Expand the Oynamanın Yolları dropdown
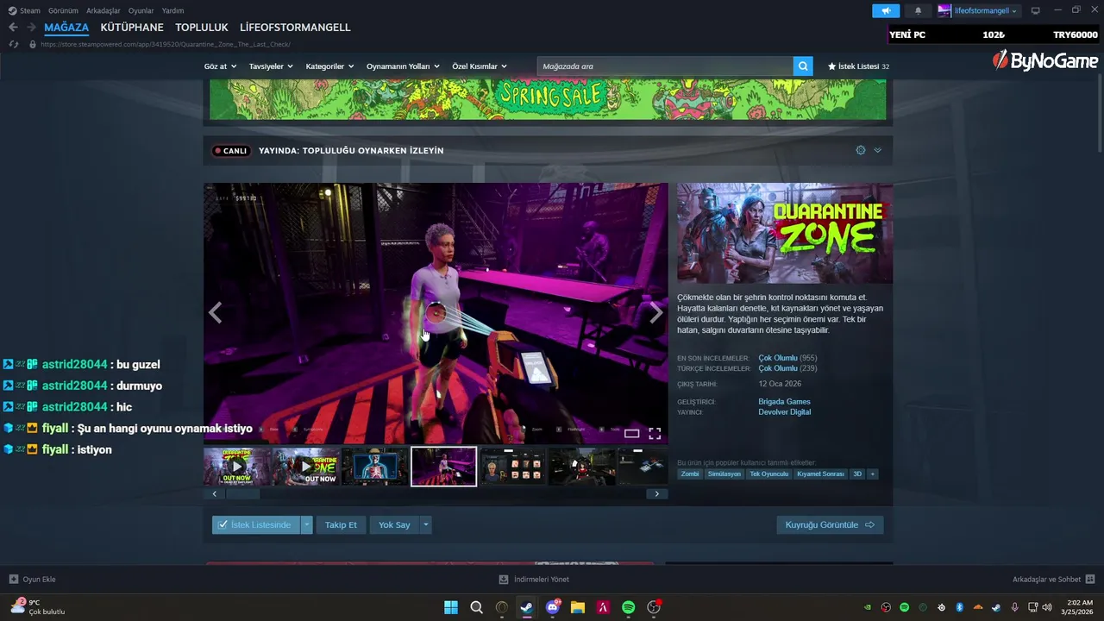The image size is (1104, 621). pyautogui.click(x=403, y=66)
